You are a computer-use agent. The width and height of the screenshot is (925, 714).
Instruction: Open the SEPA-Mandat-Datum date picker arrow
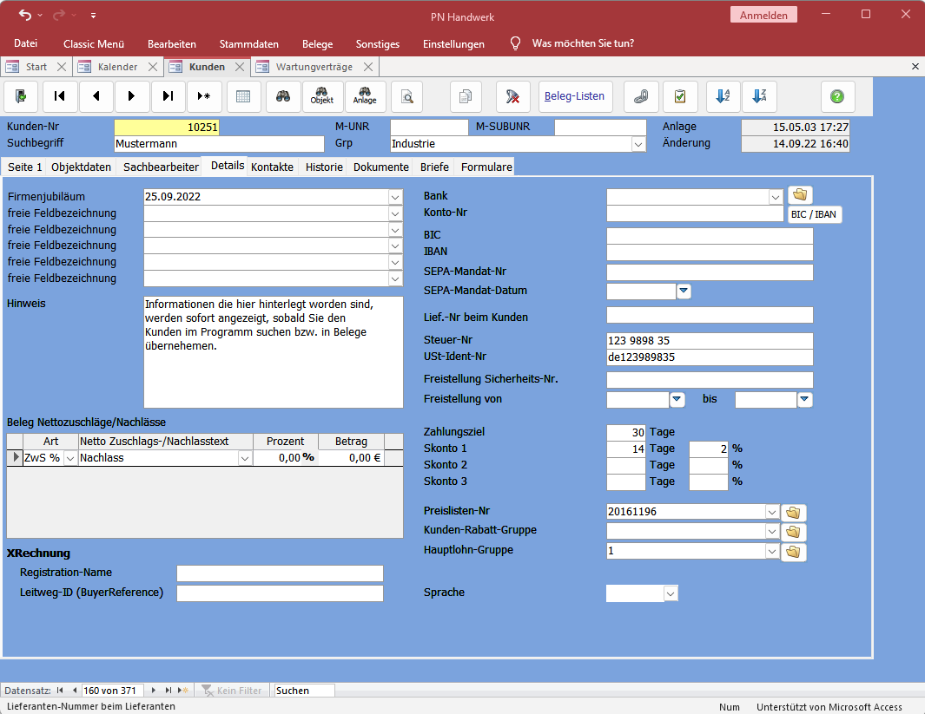pyautogui.click(x=684, y=291)
